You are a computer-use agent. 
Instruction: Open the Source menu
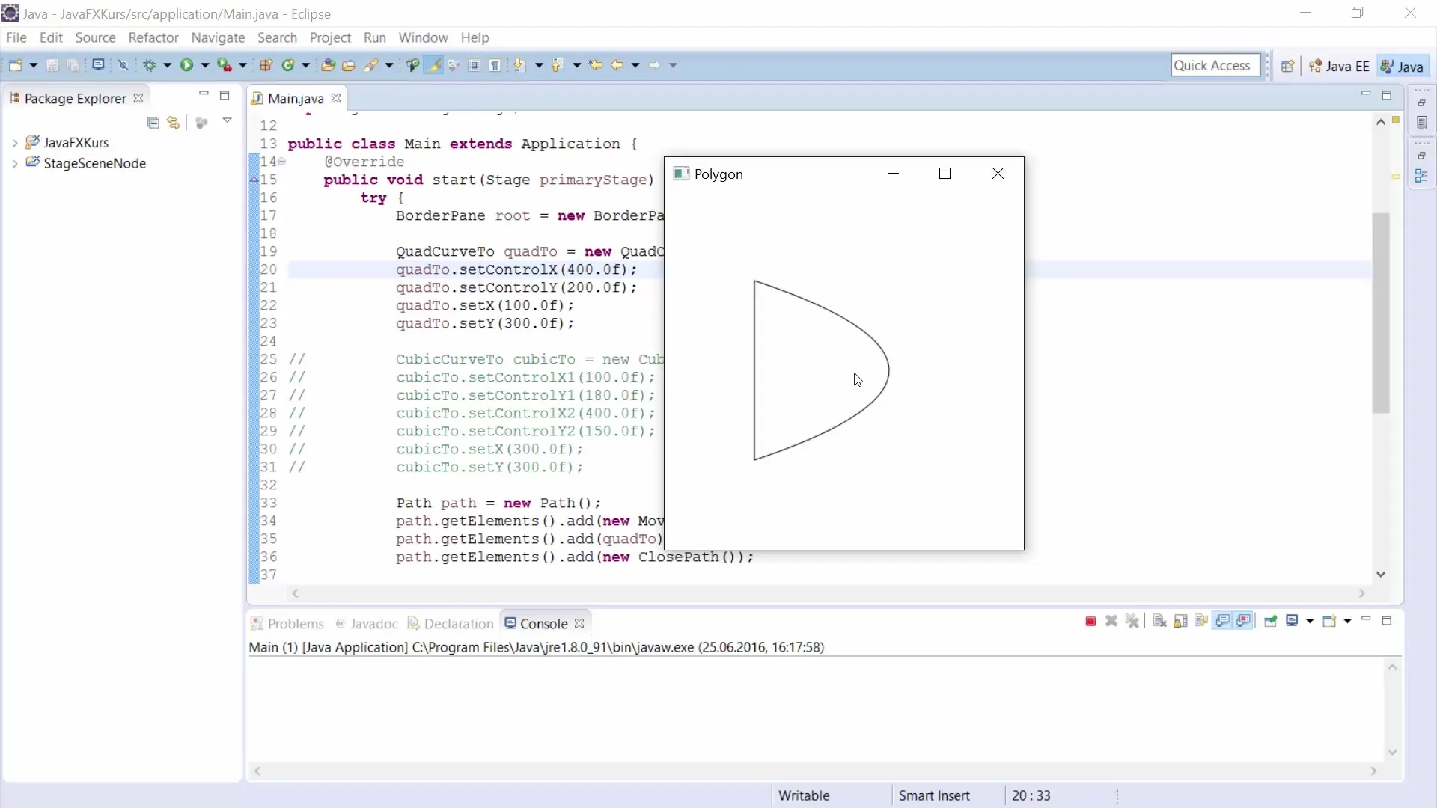point(95,37)
